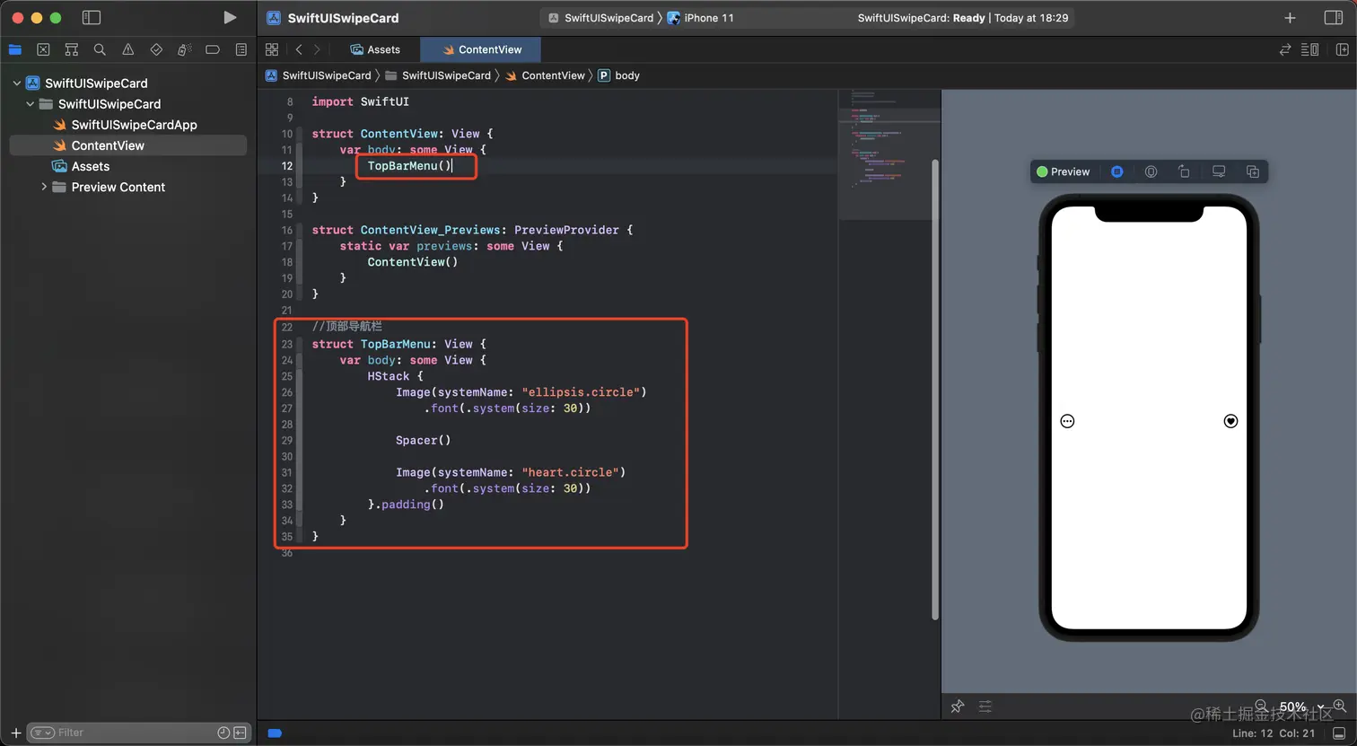Switch to the Assets editor tab
Image resolution: width=1357 pixels, height=746 pixels.
click(375, 49)
